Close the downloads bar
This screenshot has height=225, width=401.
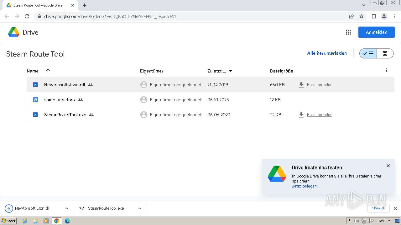pyautogui.click(x=395, y=208)
